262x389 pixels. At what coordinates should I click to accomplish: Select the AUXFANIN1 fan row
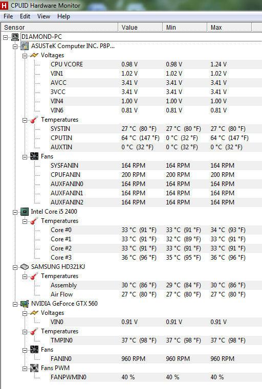point(156,193)
